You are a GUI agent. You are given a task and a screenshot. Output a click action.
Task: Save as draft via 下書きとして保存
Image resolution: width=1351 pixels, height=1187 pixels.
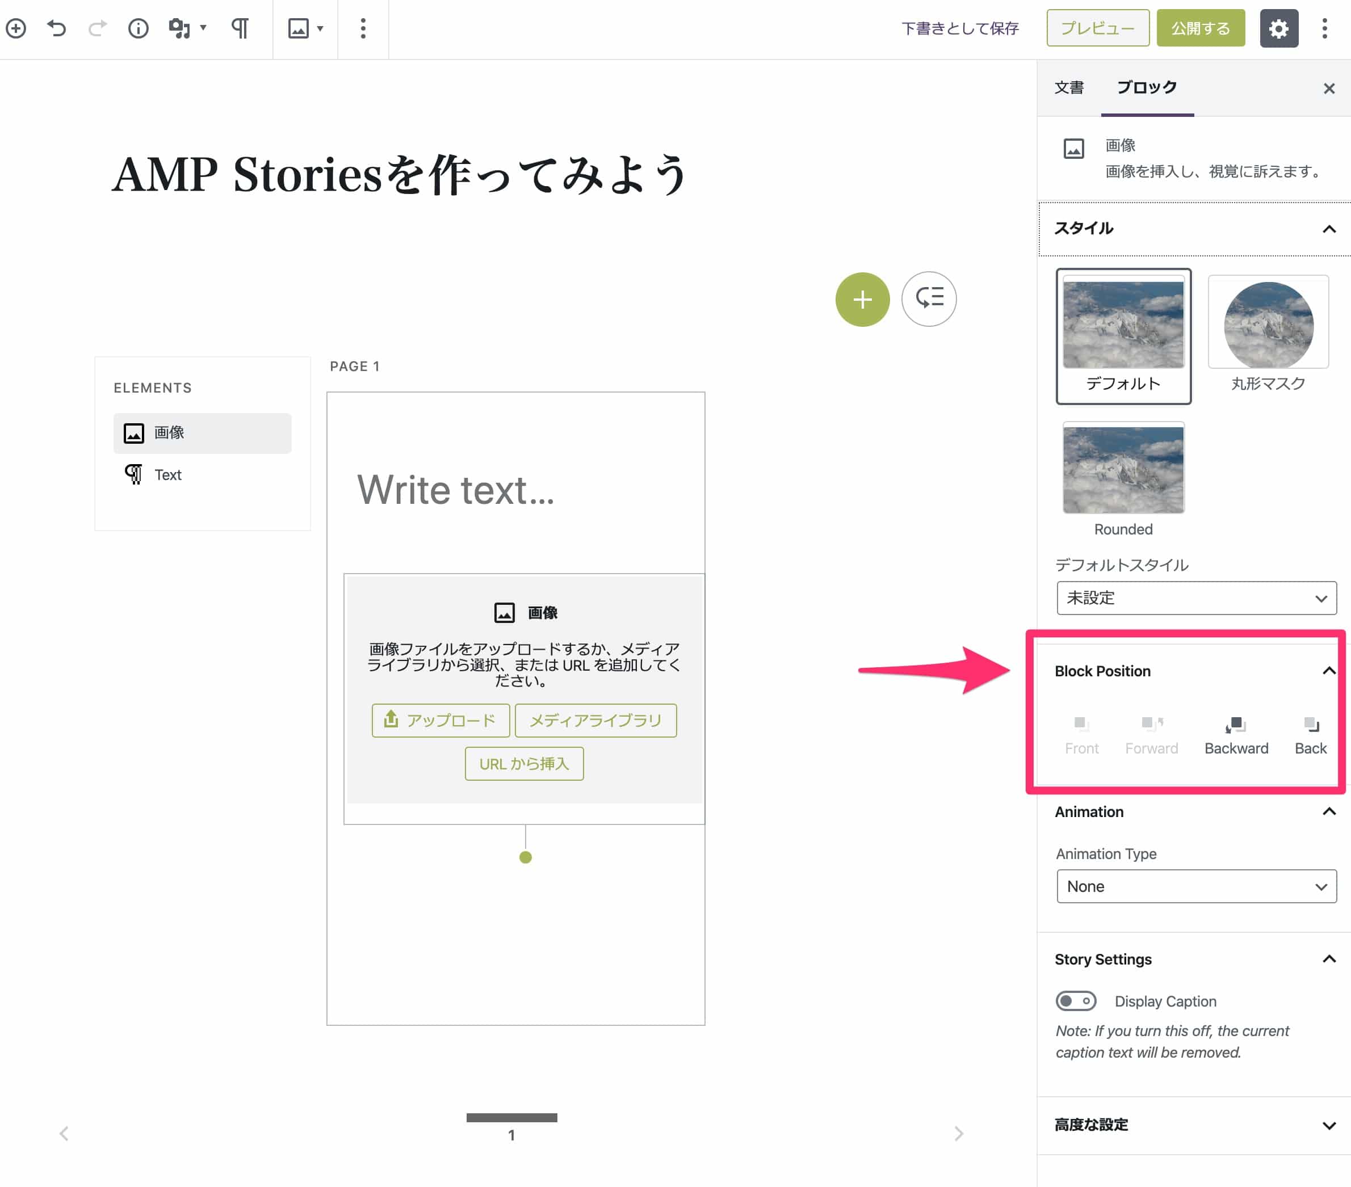(x=960, y=28)
